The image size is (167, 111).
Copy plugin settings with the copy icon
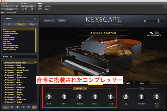pyautogui.click(x=26, y=9)
